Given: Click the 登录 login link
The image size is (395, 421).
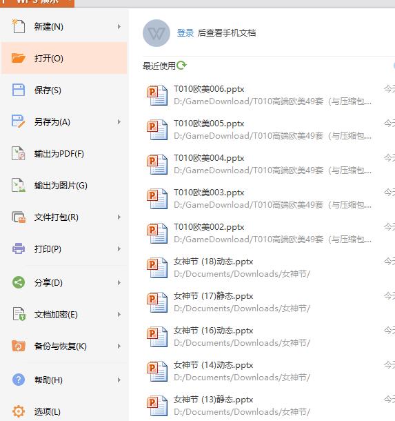Looking at the screenshot, I should [185, 32].
